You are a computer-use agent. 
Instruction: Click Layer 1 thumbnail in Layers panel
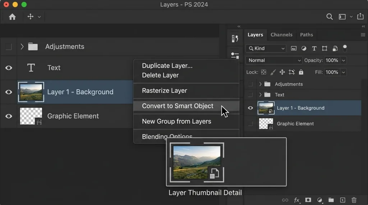(266, 108)
